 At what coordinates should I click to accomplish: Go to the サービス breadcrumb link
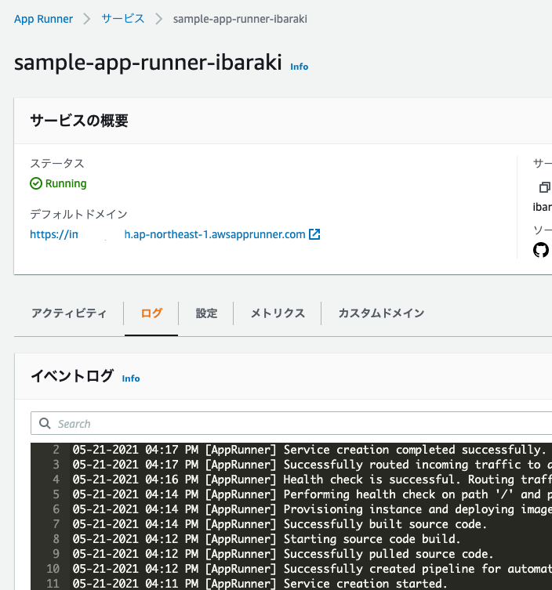tap(123, 19)
